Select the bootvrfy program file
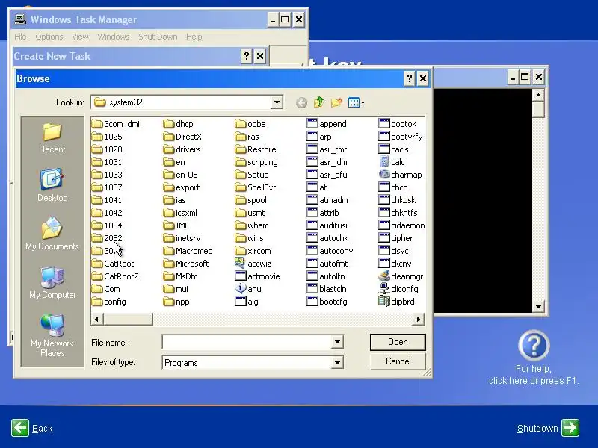 click(401, 137)
